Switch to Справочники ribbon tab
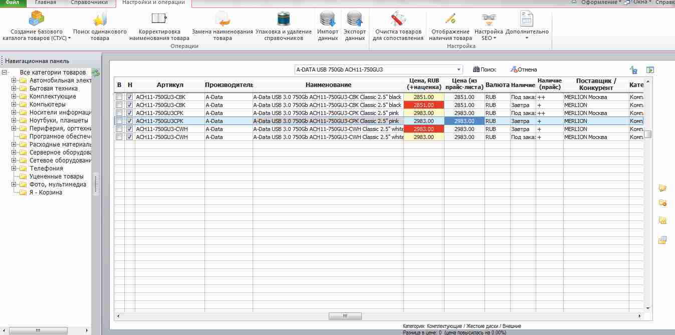Image resolution: width=675 pixels, height=335 pixels. coord(89,2)
